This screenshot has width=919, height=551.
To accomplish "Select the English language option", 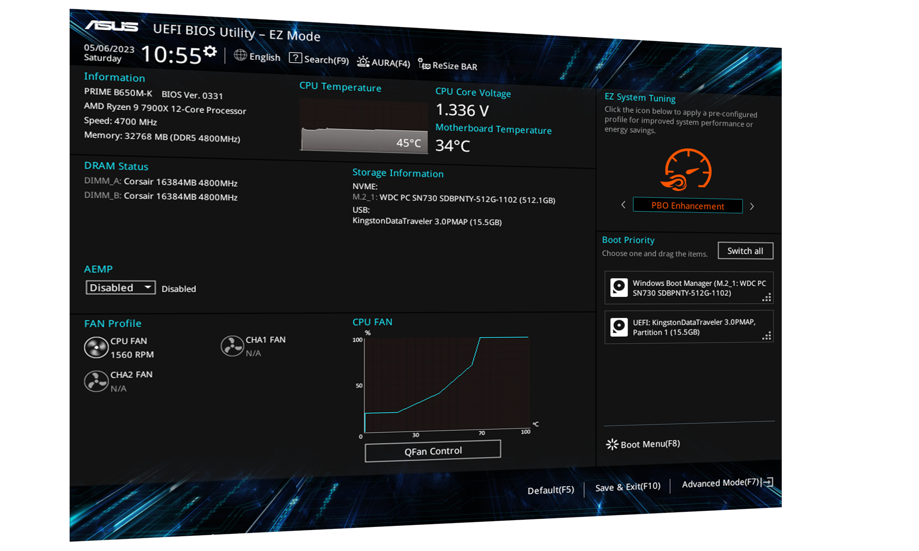I will [x=265, y=57].
